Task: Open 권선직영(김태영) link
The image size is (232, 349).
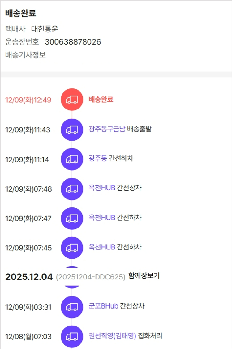Action: [112, 336]
